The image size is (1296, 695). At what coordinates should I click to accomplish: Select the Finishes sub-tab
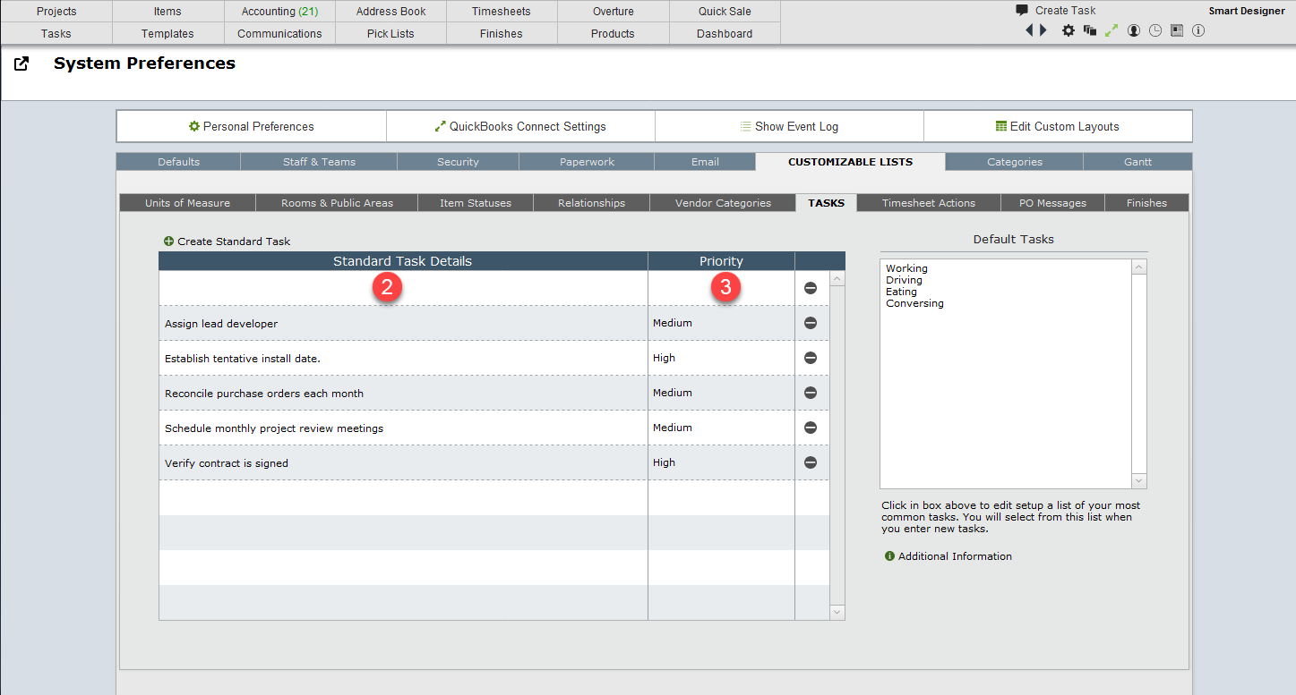click(x=1146, y=203)
